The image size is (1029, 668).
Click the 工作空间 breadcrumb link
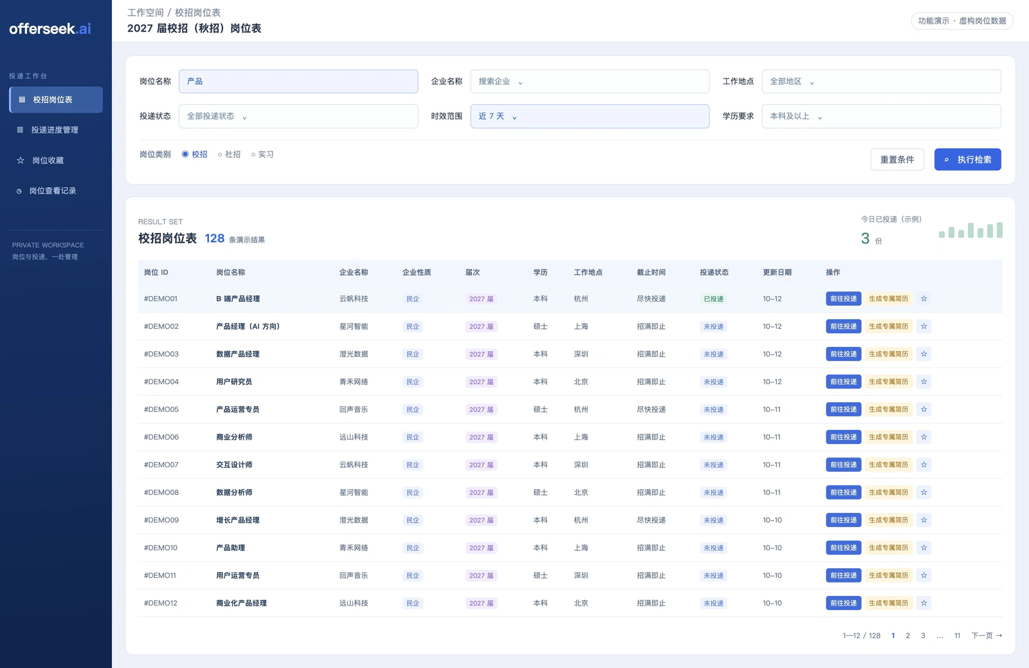point(145,13)
